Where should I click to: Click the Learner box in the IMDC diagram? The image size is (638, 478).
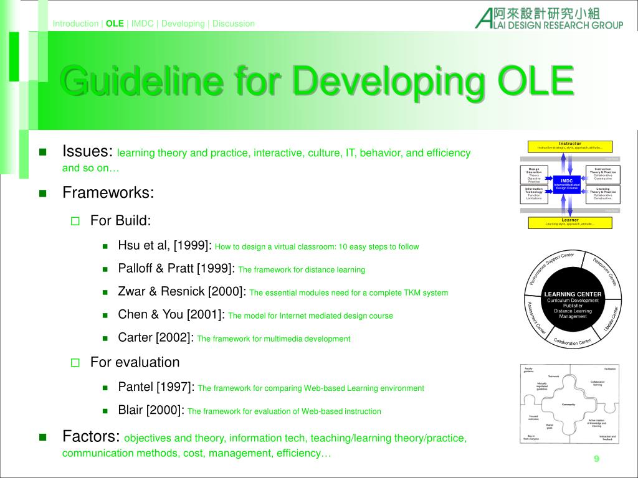click(x=570, y=223)
